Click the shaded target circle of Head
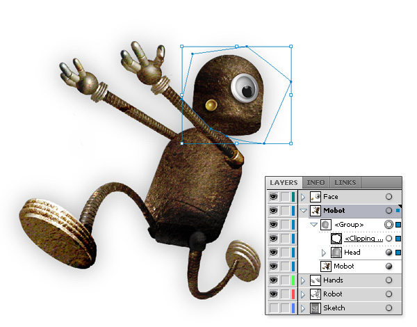 tap(389, 252)
